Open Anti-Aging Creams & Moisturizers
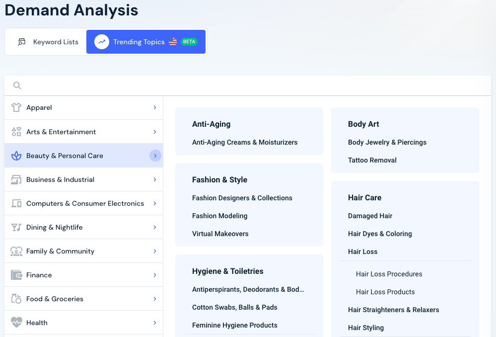Screen dimensions: 496x337 tap(244, 143)
